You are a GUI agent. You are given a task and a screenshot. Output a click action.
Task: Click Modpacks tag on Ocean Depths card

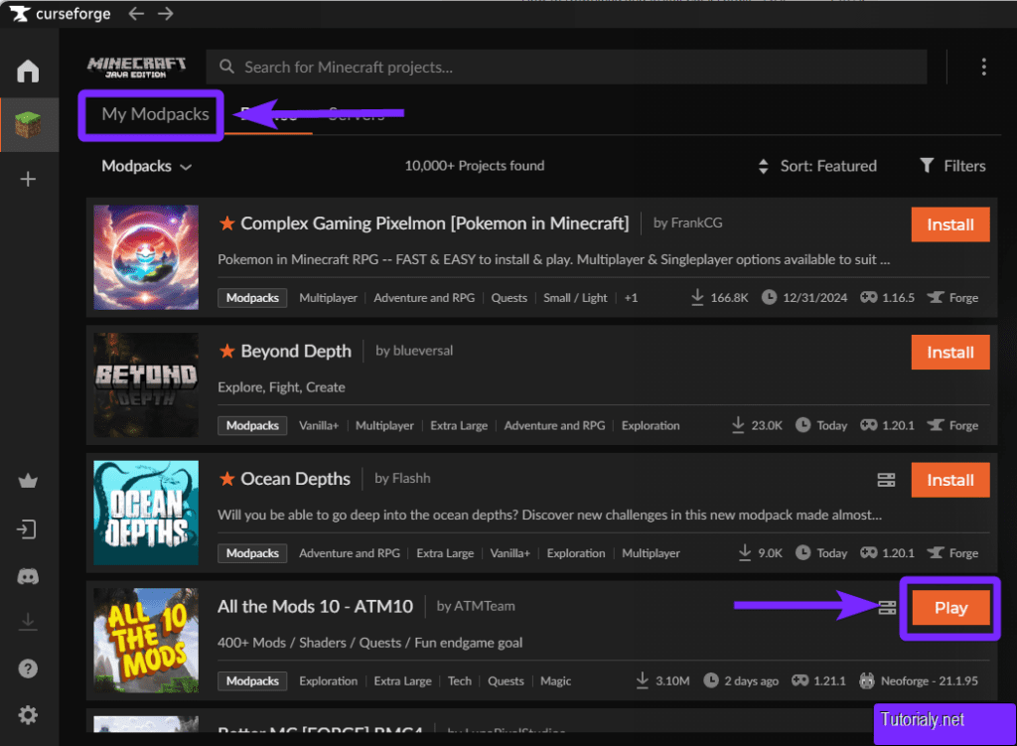tap(252, 553)
